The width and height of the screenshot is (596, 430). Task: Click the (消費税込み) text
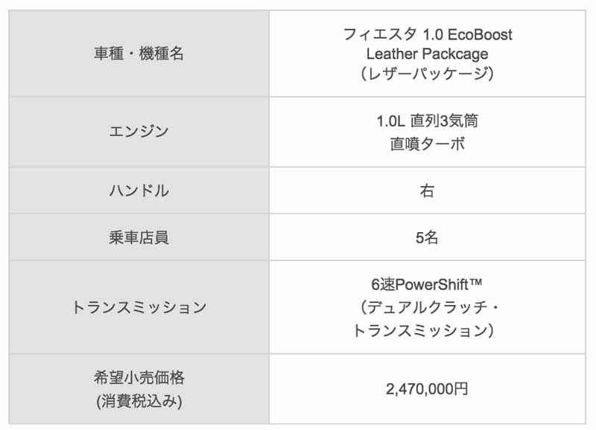point(139,401)
